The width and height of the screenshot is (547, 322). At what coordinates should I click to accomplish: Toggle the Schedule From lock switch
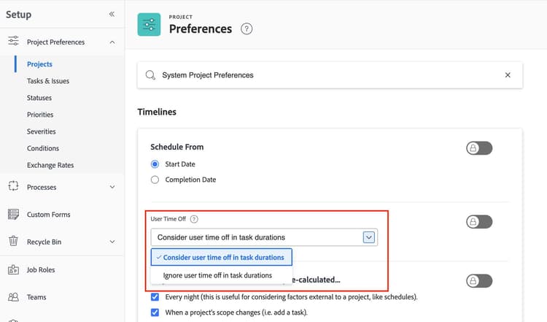click(479, 148)
